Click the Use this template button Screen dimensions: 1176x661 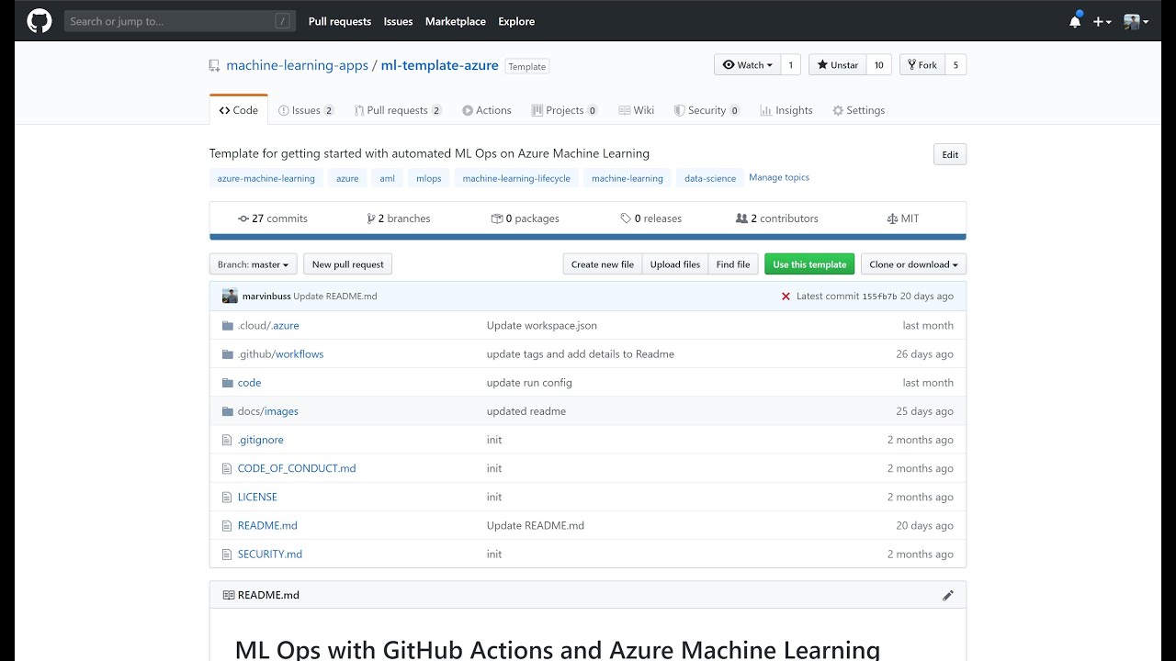point(808,263)
